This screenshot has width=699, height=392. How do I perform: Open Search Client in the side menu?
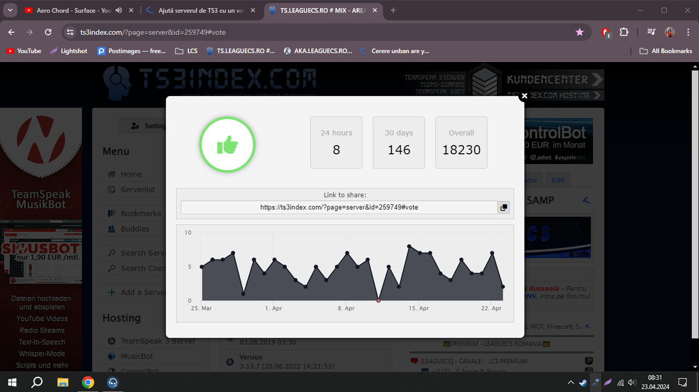coord(143,268)
